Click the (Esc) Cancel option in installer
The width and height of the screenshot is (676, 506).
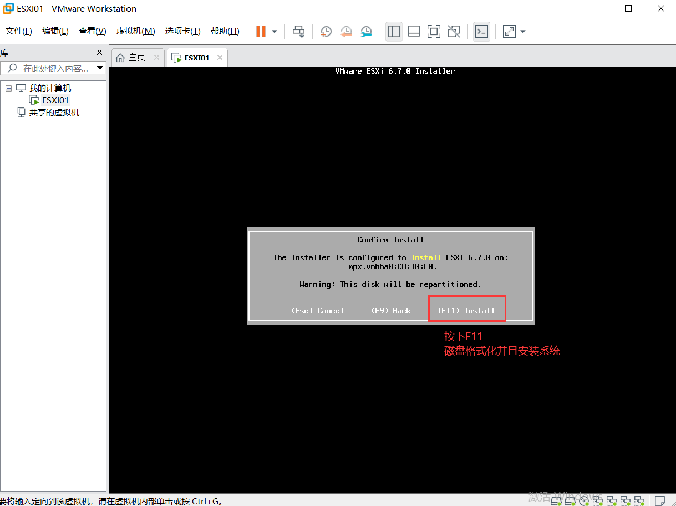[318, 311]
